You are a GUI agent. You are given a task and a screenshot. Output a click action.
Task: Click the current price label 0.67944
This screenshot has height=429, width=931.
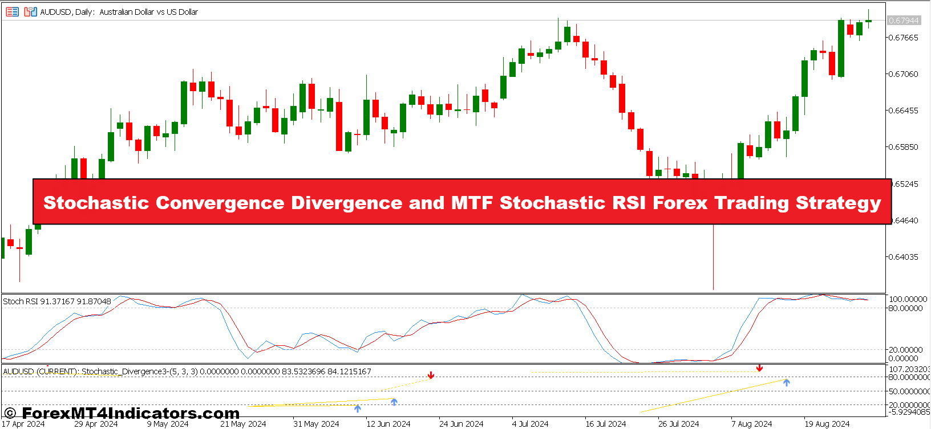pyautogui.click(x=904, y=21)
